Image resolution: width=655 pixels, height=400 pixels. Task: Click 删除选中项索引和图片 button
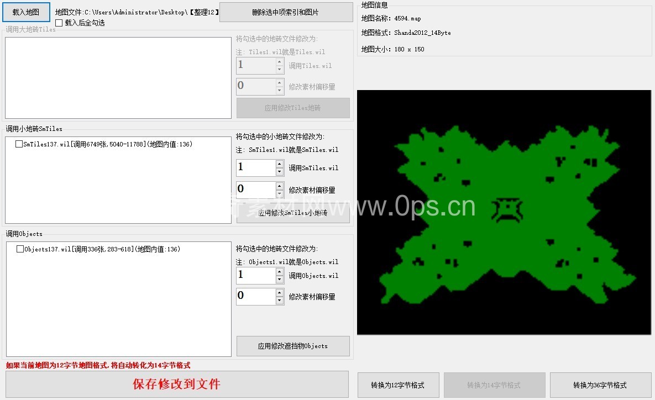[x=286, y=12]
